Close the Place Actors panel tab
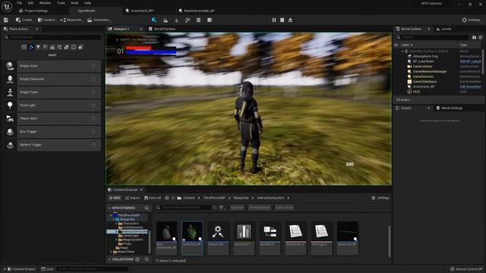 coord(37,29)
